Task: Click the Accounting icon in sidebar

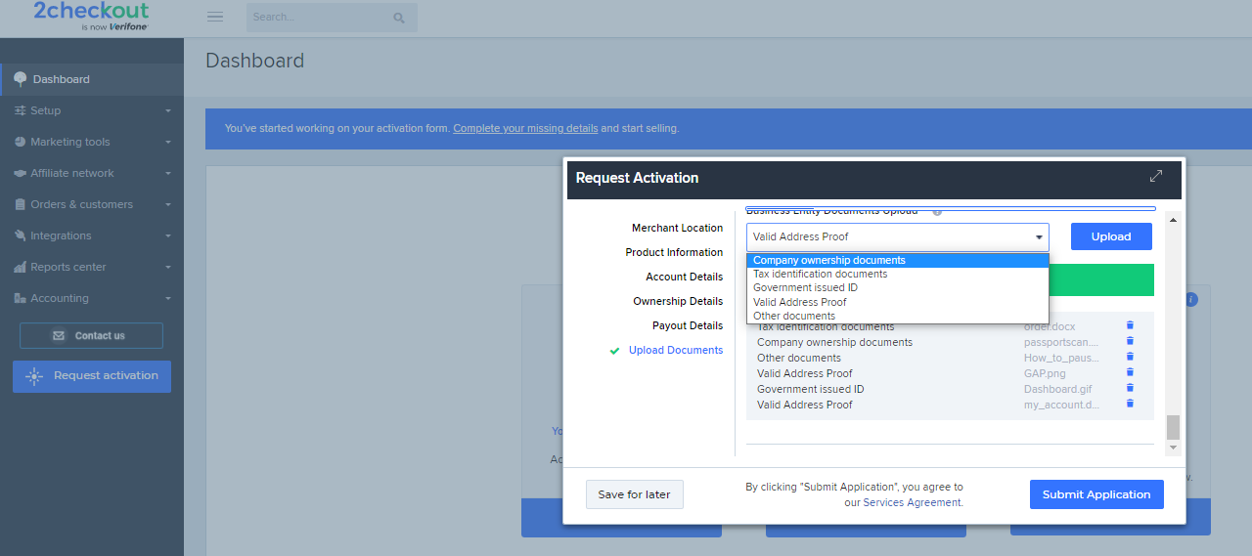Action: [x=21, y=298]
